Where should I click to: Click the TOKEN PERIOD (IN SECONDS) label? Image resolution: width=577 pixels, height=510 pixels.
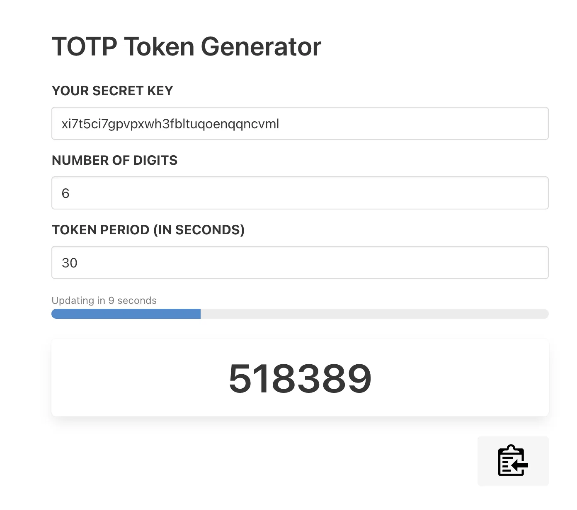tap(148, 230)
